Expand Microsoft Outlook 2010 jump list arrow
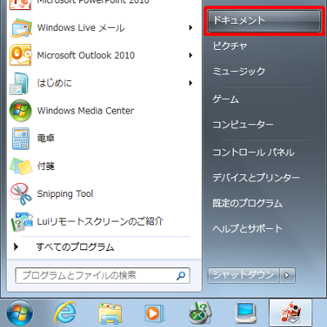The image size is (327, 327). tap(190, 56)
